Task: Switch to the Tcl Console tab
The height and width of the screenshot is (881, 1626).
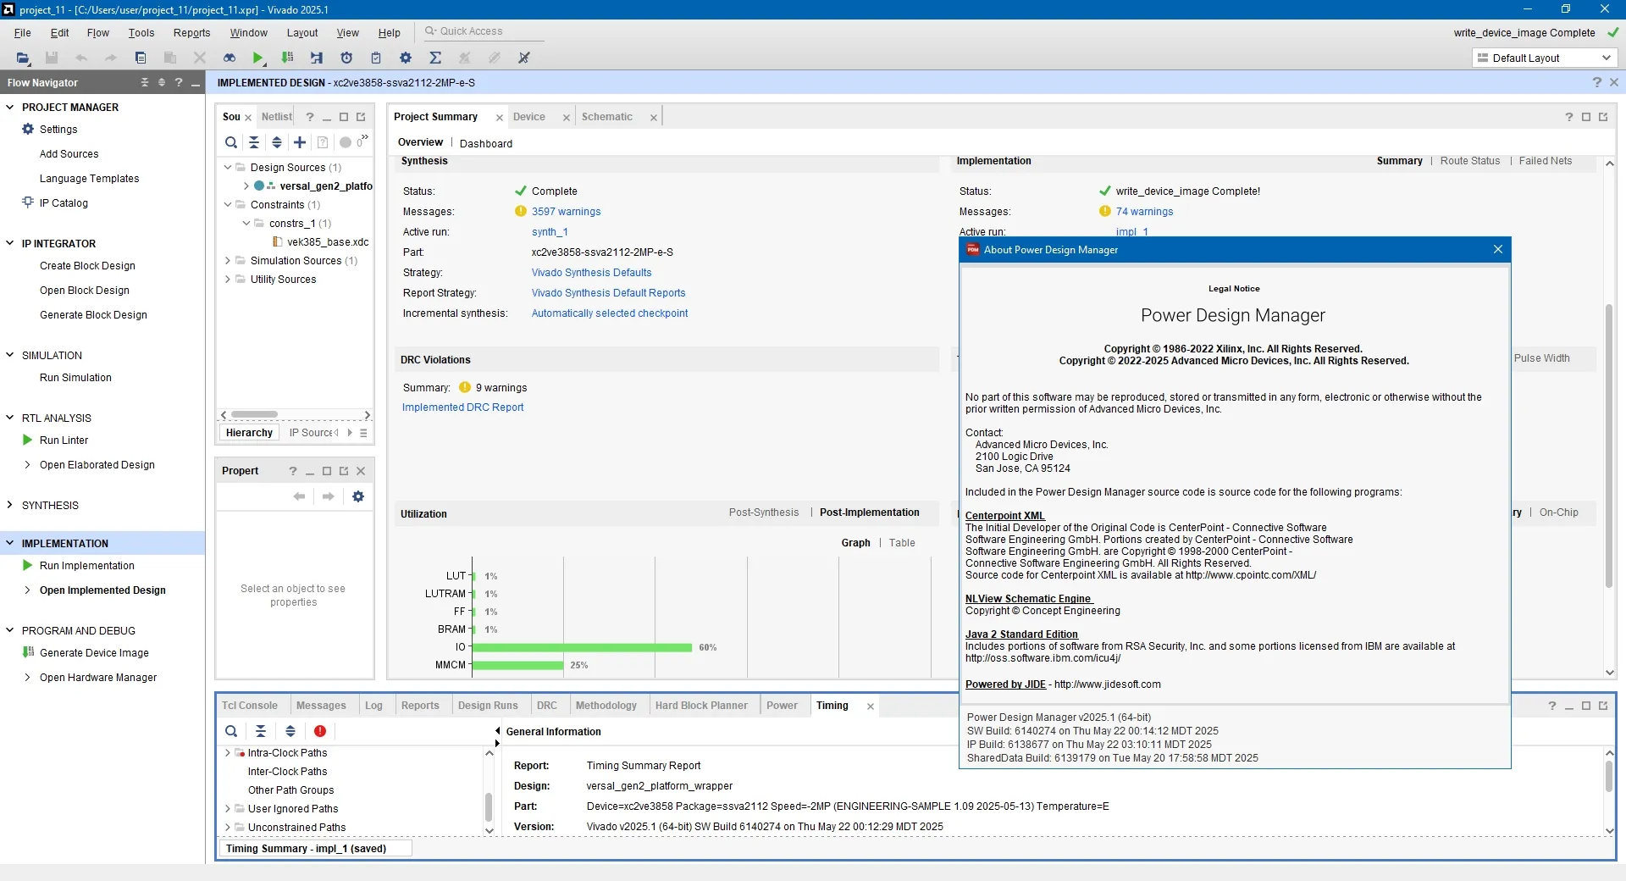Action: point(250,706)
